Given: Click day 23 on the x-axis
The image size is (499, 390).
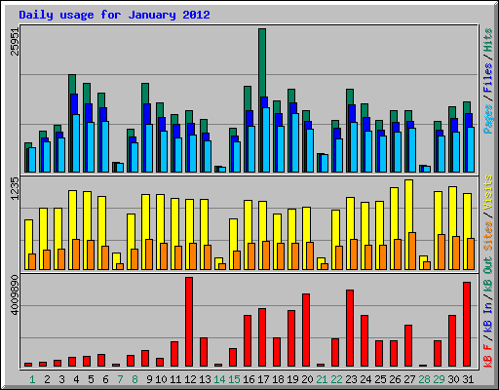Looking at the screenshot, I should (351, 379).
